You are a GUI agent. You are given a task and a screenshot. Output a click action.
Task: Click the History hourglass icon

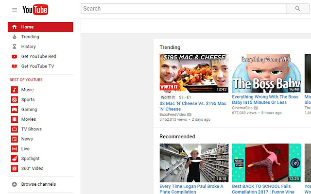[14, 47]
